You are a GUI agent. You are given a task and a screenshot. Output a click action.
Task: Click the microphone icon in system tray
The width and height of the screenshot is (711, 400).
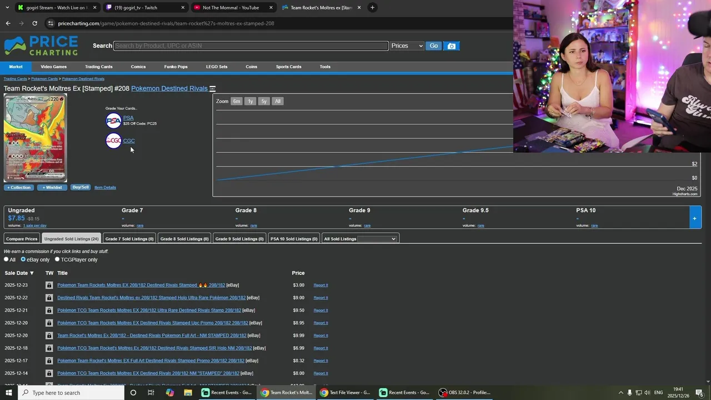pos(629,393)
